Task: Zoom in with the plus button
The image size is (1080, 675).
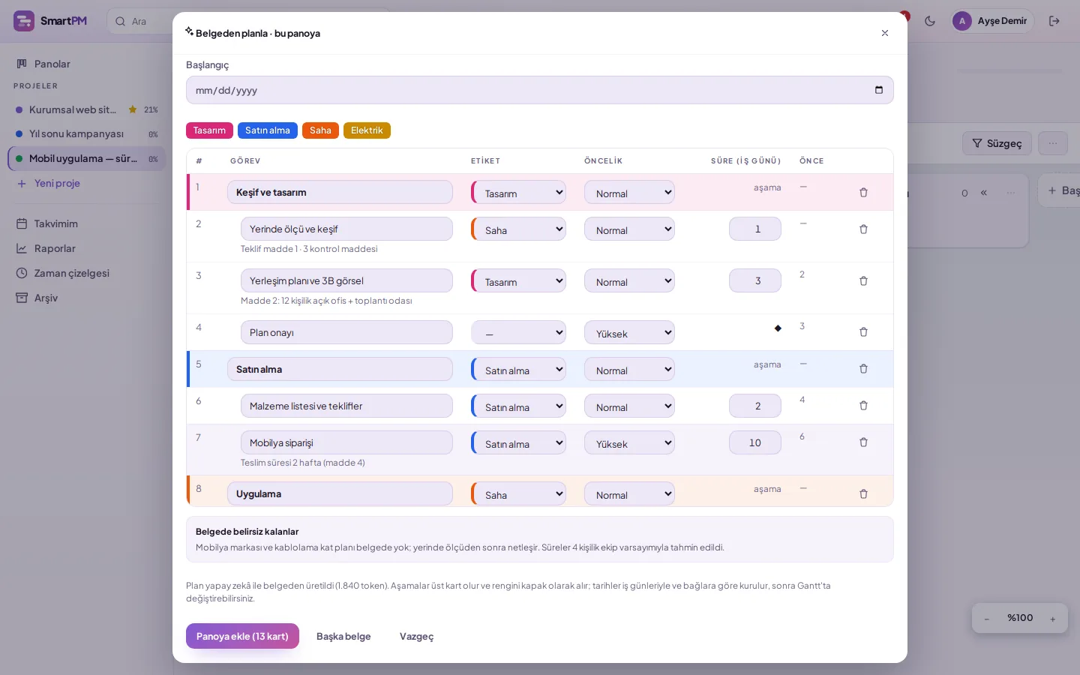Action: [x=1053, y=619]
